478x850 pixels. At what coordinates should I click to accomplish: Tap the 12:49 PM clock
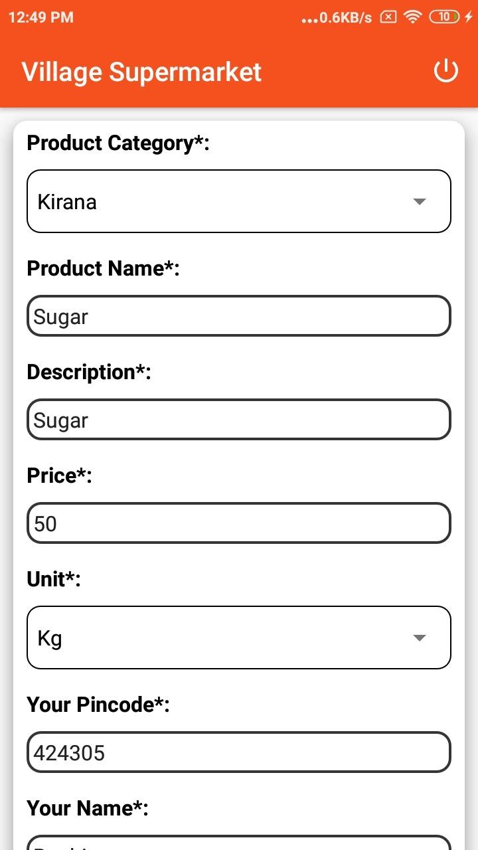pyautogui.click(x=41, y=17)
